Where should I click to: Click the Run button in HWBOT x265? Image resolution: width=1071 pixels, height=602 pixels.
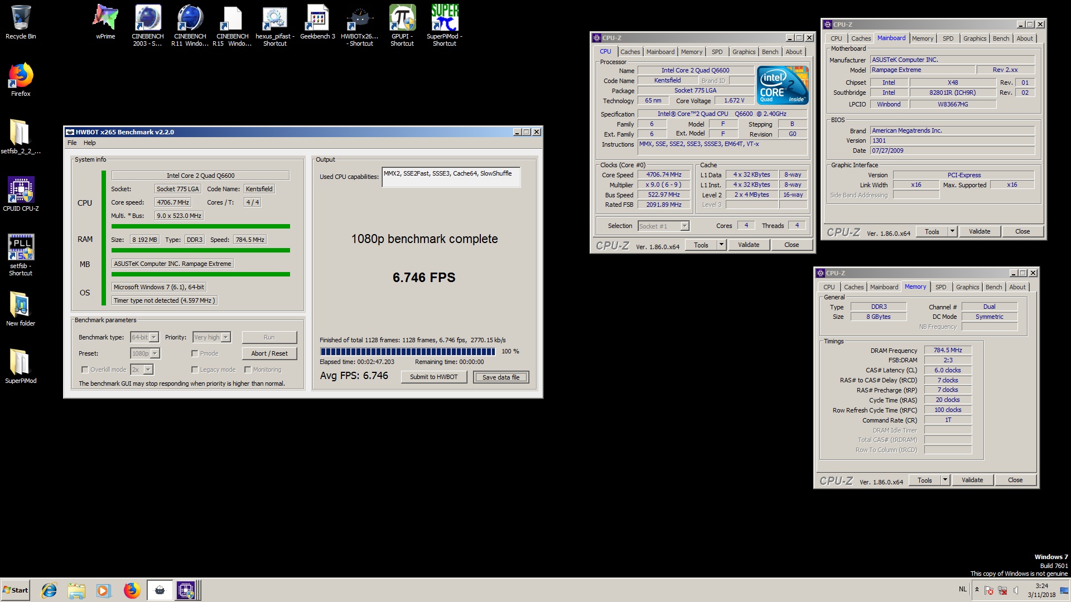pyautogui.click(x=269, y=337)
